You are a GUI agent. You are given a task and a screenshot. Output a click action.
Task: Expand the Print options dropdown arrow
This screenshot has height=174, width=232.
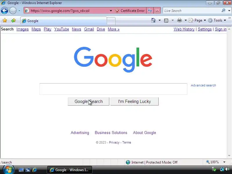click(186, 20)
